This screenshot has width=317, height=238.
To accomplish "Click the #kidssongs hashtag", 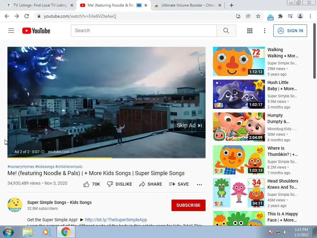I will coord(45,166).
